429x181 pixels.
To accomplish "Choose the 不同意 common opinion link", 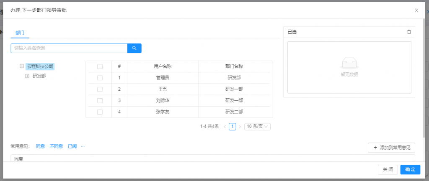I will pos(56,146).
